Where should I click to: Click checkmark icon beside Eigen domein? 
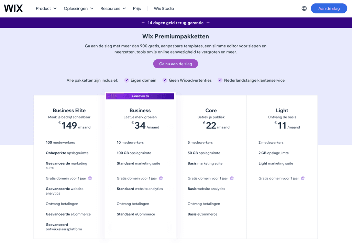click(126, 80)
